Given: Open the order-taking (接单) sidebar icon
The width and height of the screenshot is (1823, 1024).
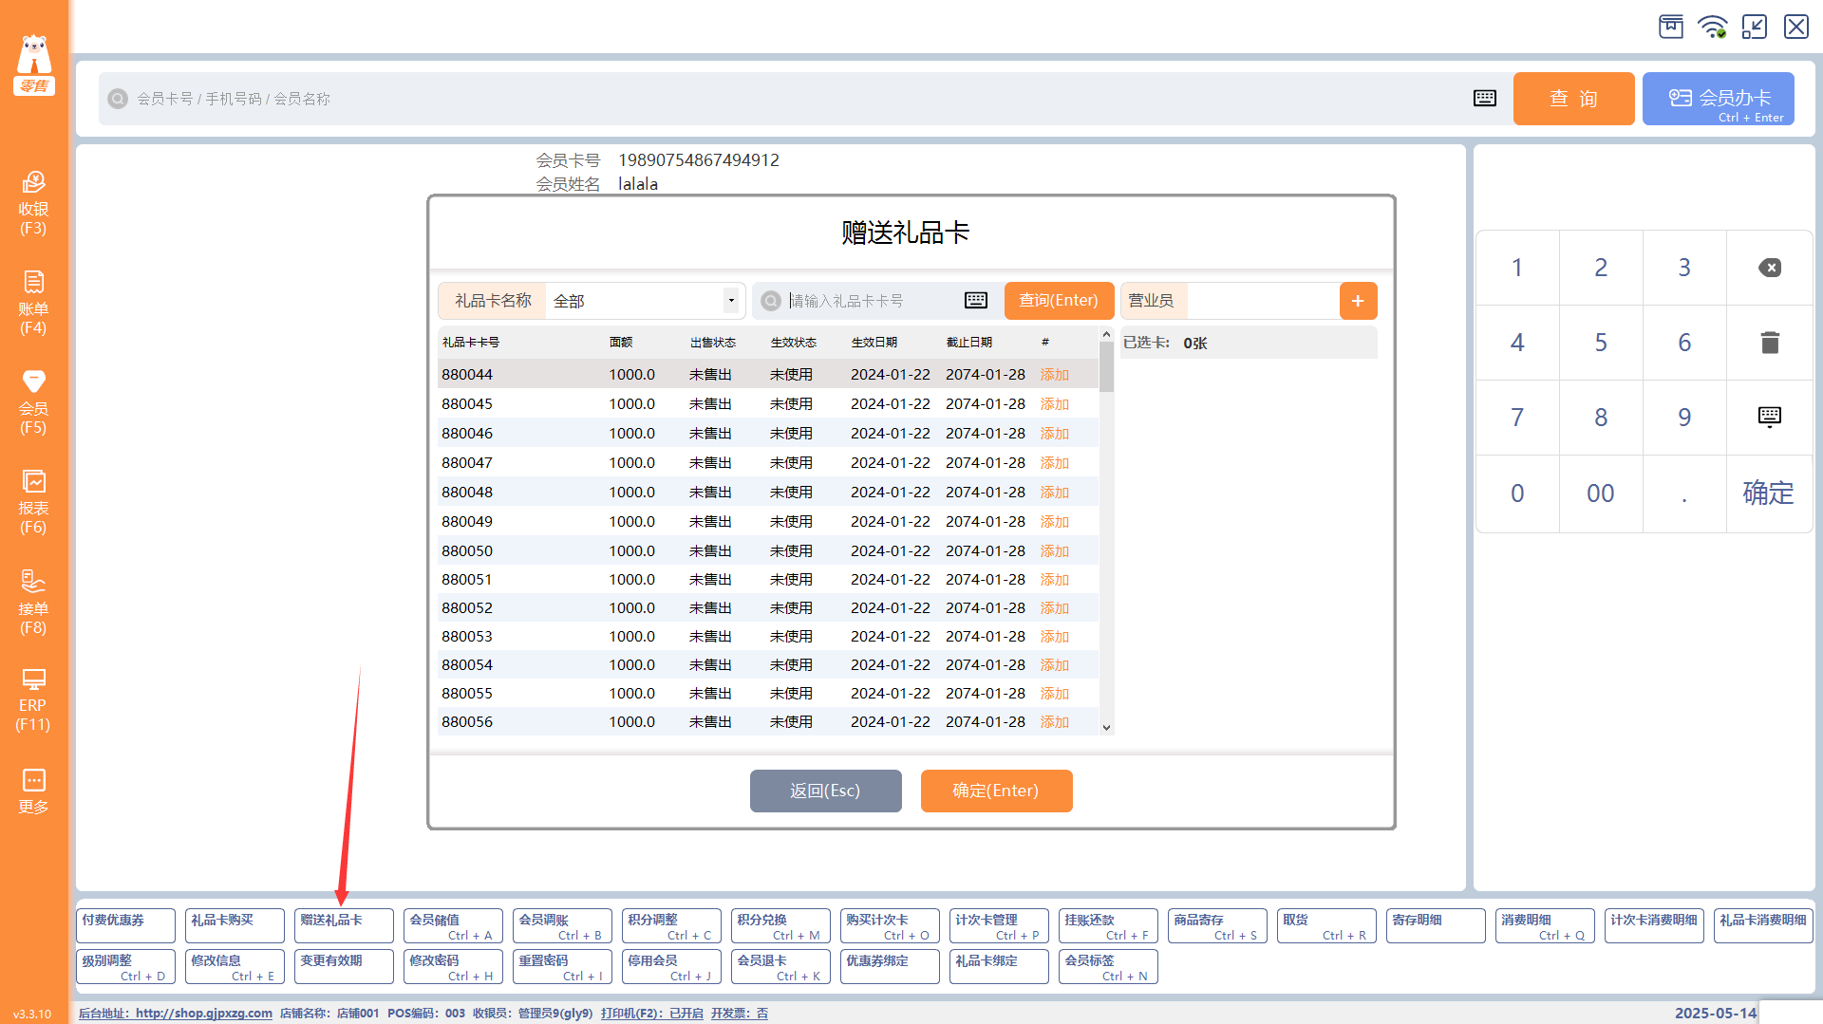Looking at the screenshot, I should [x=33, y=602].
